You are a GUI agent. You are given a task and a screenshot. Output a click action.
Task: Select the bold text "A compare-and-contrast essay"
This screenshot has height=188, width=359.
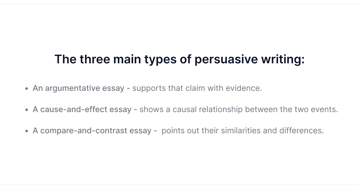[92, 131]
